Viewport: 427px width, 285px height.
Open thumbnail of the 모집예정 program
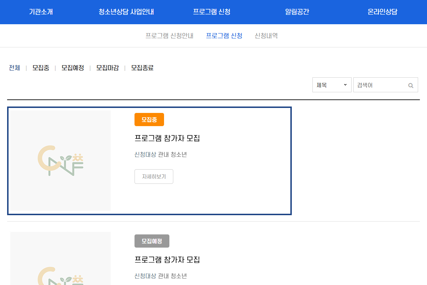(60, 259)
